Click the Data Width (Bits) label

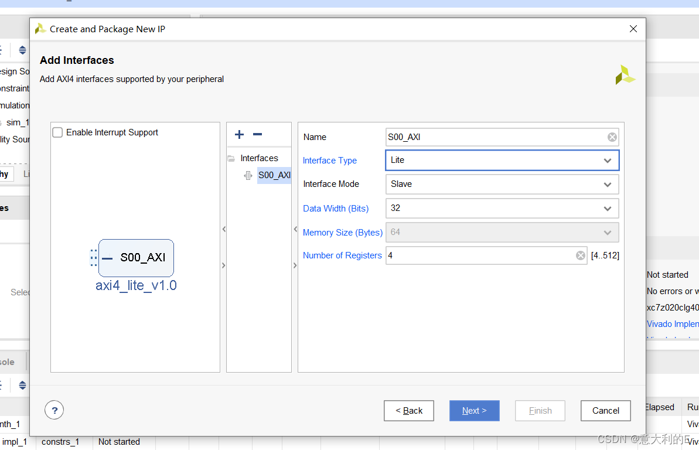pos(336,209)
